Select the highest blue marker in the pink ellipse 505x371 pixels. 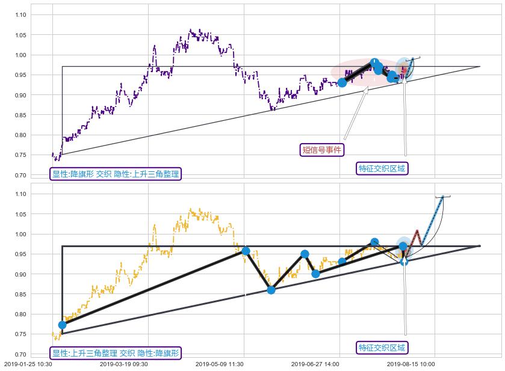click(x=374, y=62)
